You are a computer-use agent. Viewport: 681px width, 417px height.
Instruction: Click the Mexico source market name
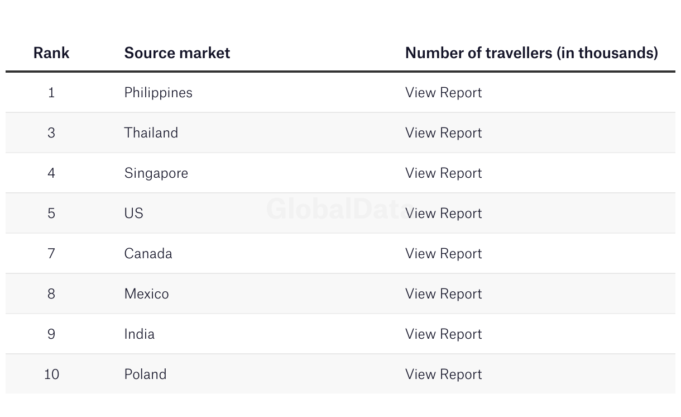point(146,294)
